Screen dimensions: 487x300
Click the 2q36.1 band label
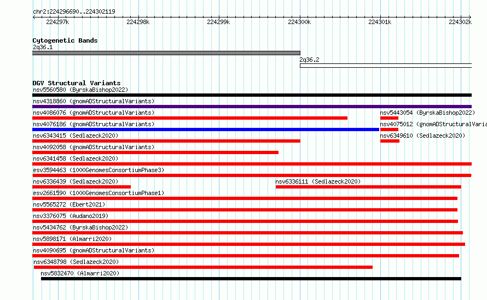point(43,47)
